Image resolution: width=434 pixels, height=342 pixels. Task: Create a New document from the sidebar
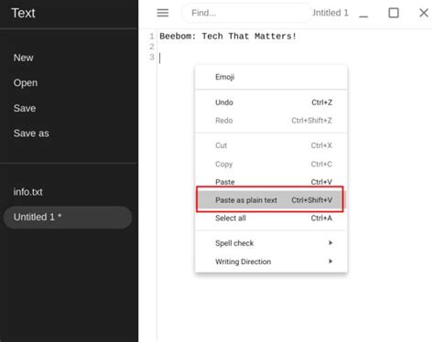pos(24,58)
